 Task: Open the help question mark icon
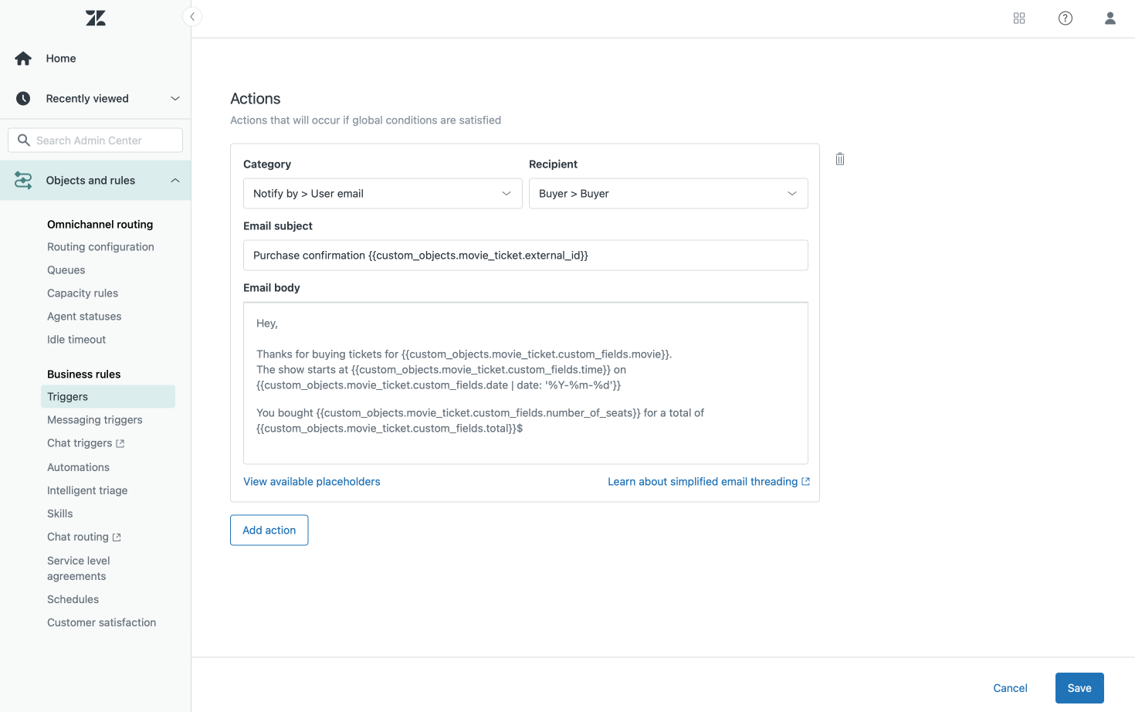coord(1066,18)
